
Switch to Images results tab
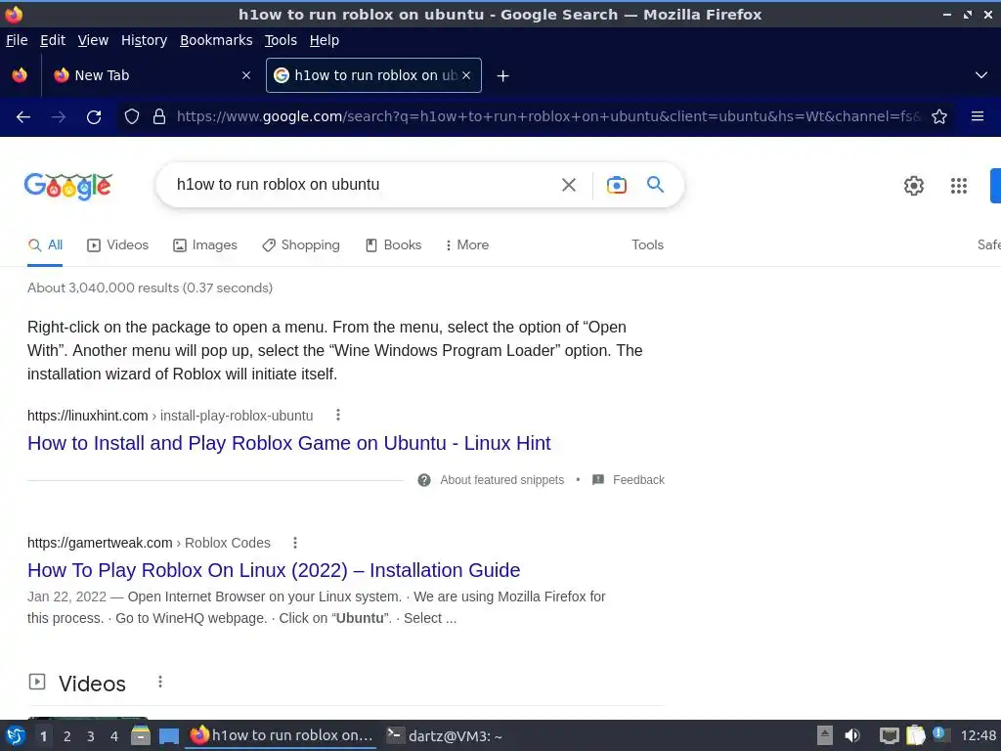[x=205, y=244]
